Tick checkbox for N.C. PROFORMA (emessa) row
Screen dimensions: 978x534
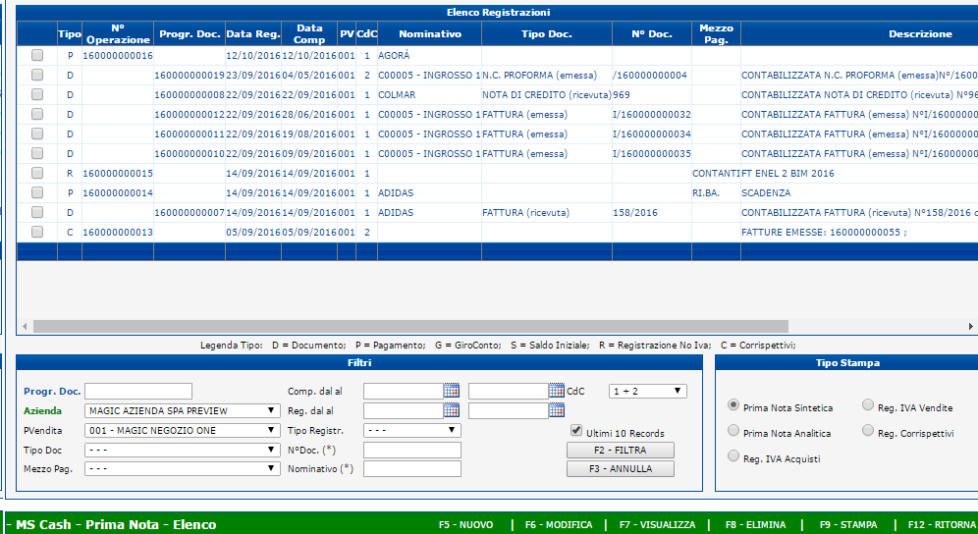37,75
